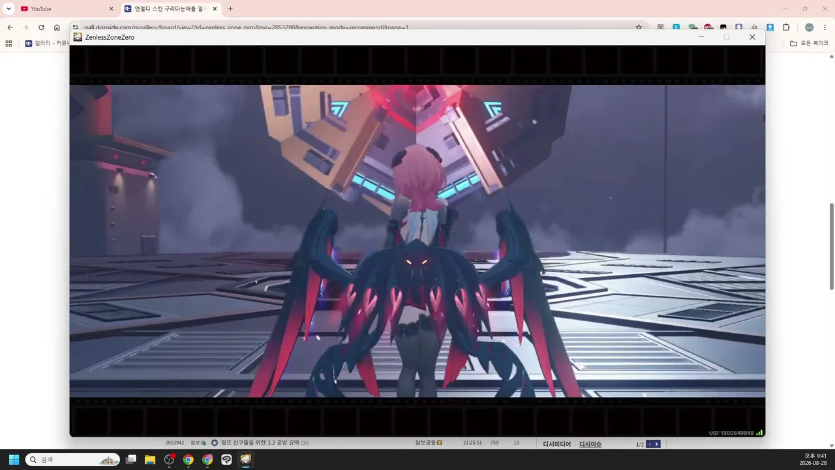Viewport: 835px width, 470px height.
Task: Open the blue download extension icon
Action: [x=770, y=27]
